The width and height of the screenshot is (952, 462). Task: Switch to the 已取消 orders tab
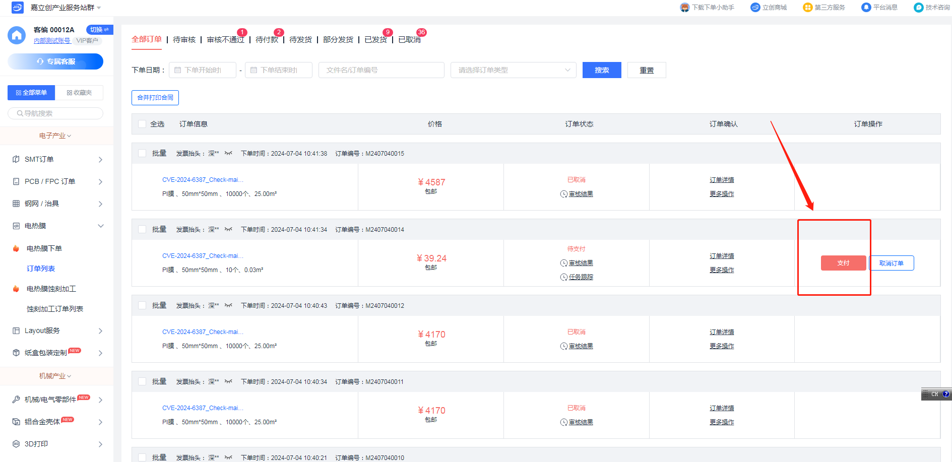pyautogui.click(x=409, y=40)
